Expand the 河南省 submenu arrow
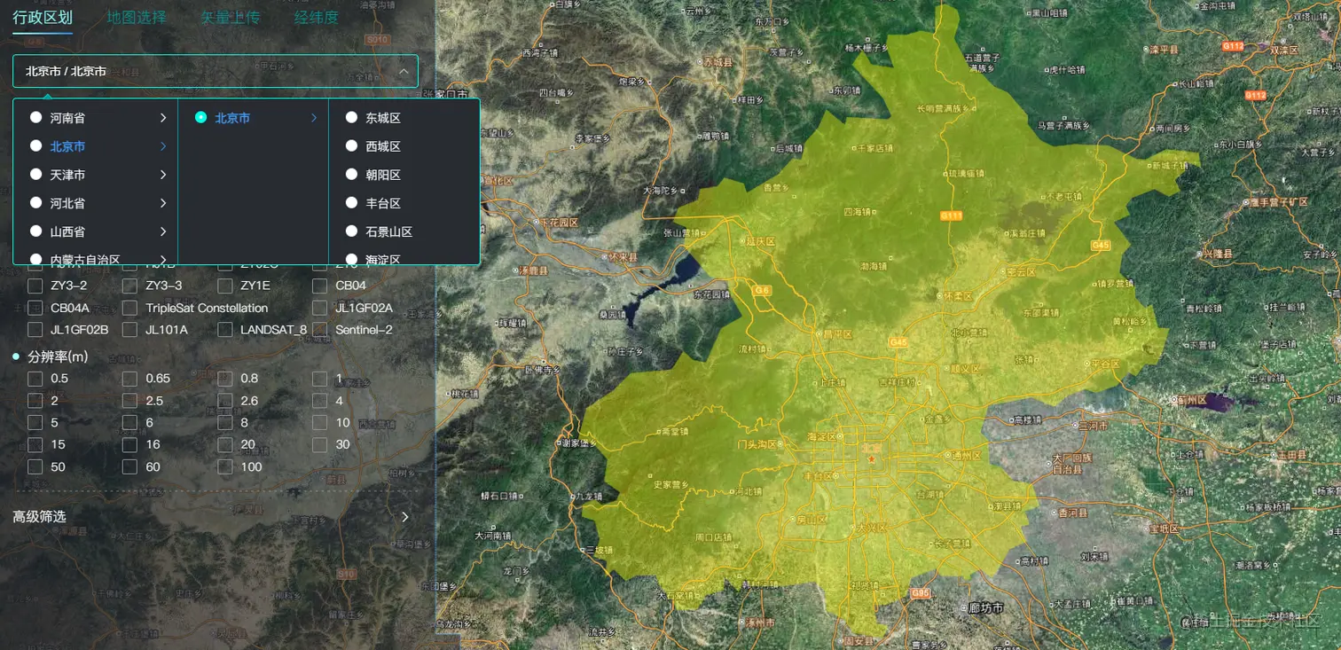This screenshot has width=1341, height=650. [163, 117]
